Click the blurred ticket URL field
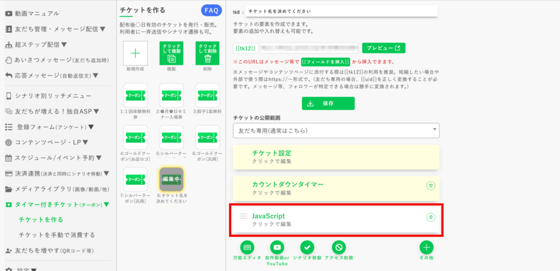 coord(309,48)
